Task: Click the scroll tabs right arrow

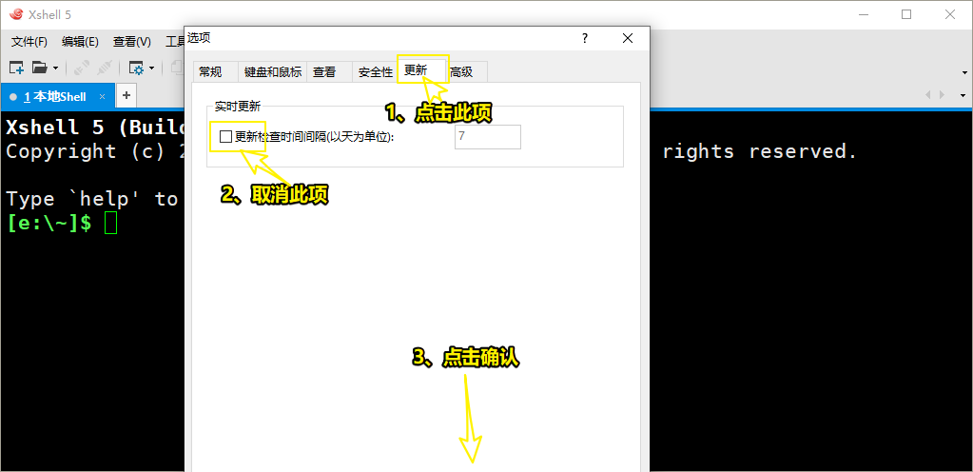Action: pyautogui.click(x=942, y=95)
